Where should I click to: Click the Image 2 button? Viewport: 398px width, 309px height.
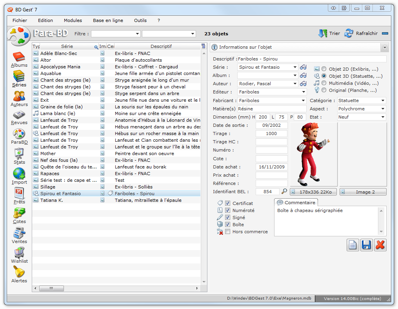tap(363, 192)
